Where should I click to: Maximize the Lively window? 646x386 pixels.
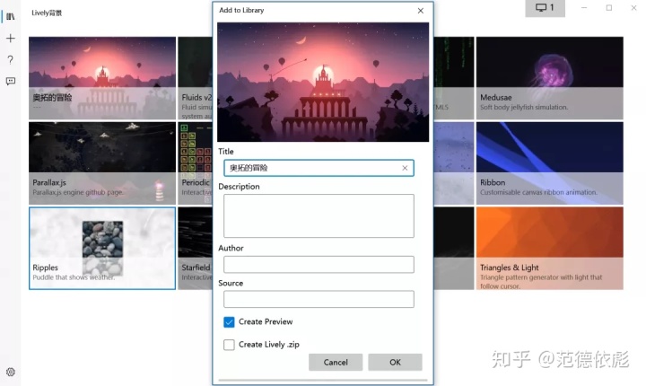point(609,8)
